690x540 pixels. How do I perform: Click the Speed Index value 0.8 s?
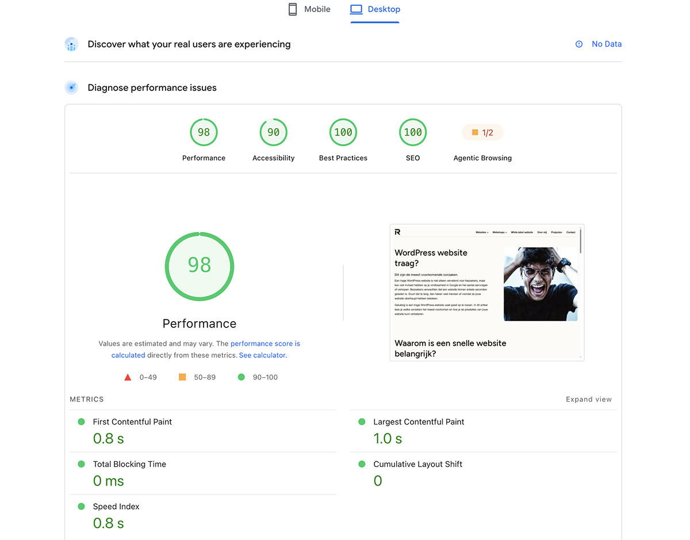(109, 523)
